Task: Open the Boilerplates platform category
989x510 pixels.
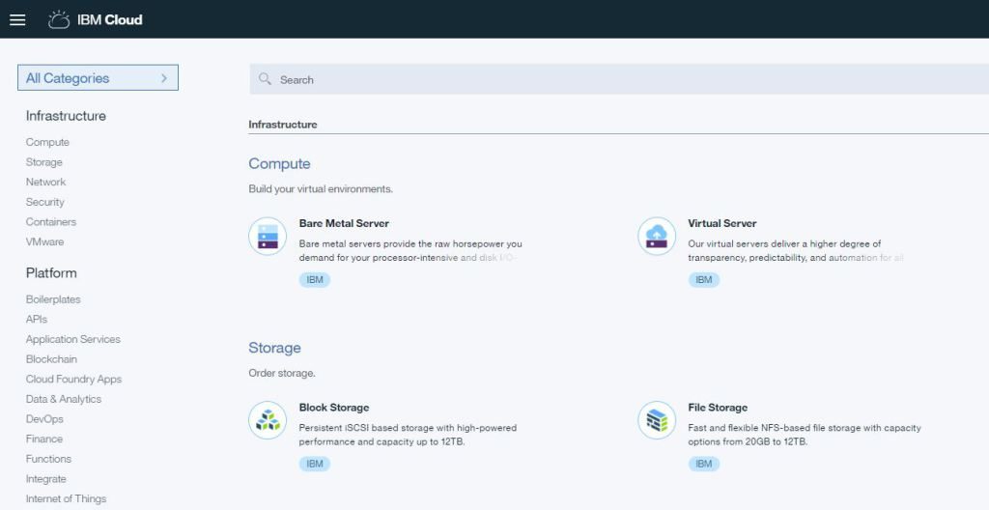Action: [53, 299]
